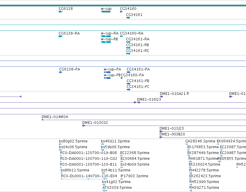The image size is (246, 192).
Task: Click the bs46d11.3prime EST label
Action: click(x=115, y=141)
